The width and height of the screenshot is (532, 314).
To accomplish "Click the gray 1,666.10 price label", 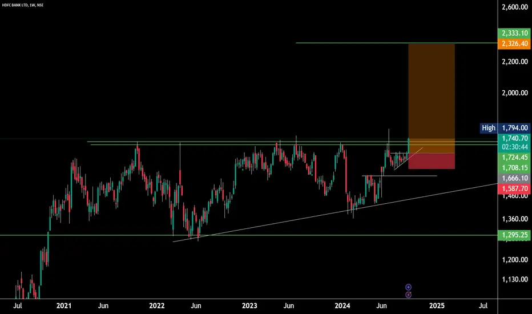I will coord(514,178).
